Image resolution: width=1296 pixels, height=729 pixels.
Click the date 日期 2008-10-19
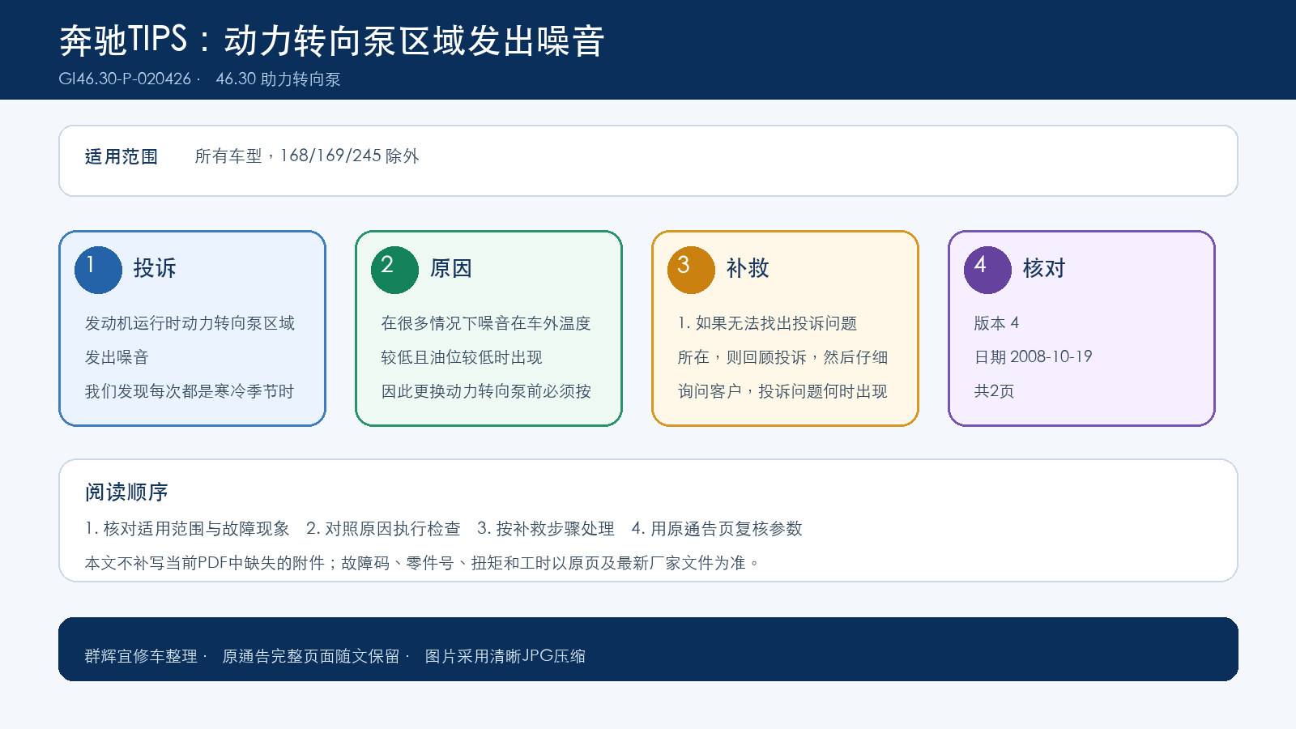click(1034, 357)
